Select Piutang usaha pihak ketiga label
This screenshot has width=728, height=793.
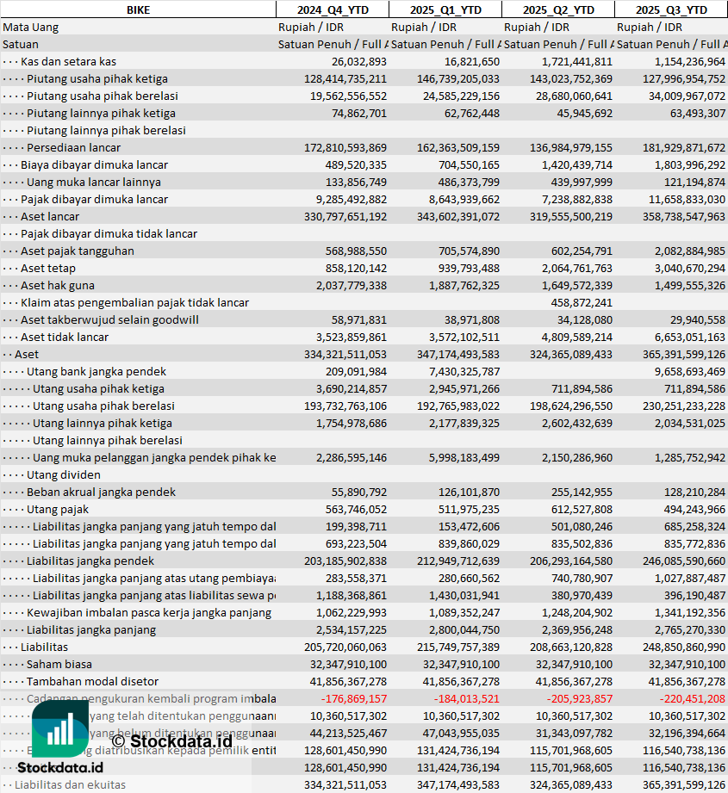pos(97,79)
